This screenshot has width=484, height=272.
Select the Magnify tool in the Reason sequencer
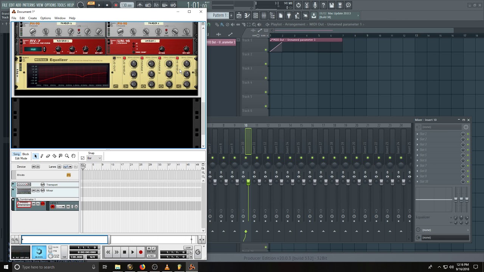[67, 156]
